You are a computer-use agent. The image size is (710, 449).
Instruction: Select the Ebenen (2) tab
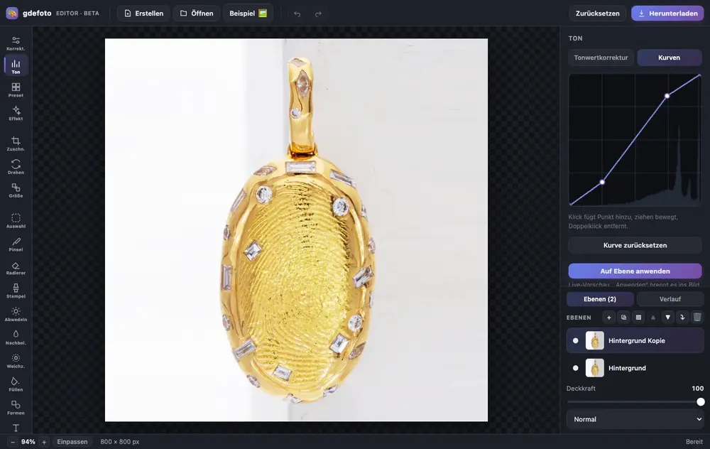click(x=600, y=299)
